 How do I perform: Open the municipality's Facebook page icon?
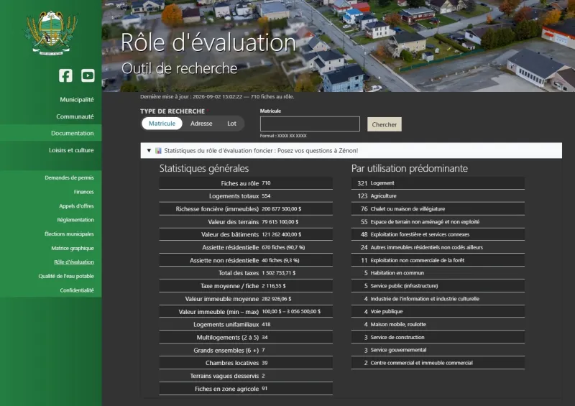coord(65,75)
